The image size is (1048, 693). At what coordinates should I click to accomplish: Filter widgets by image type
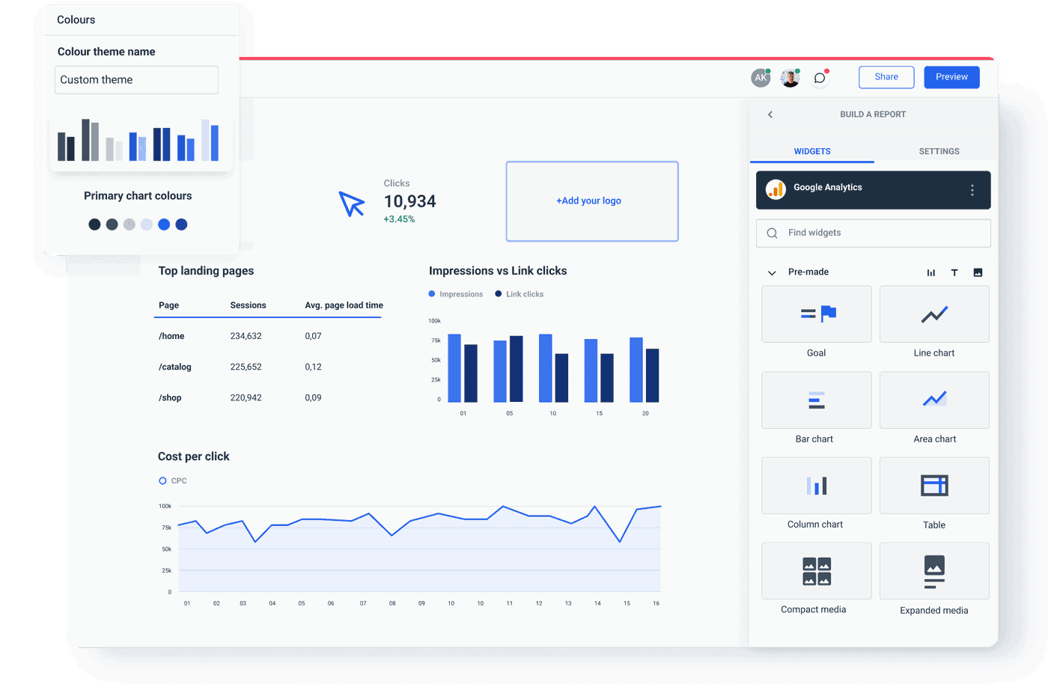(x=978, y=272)
